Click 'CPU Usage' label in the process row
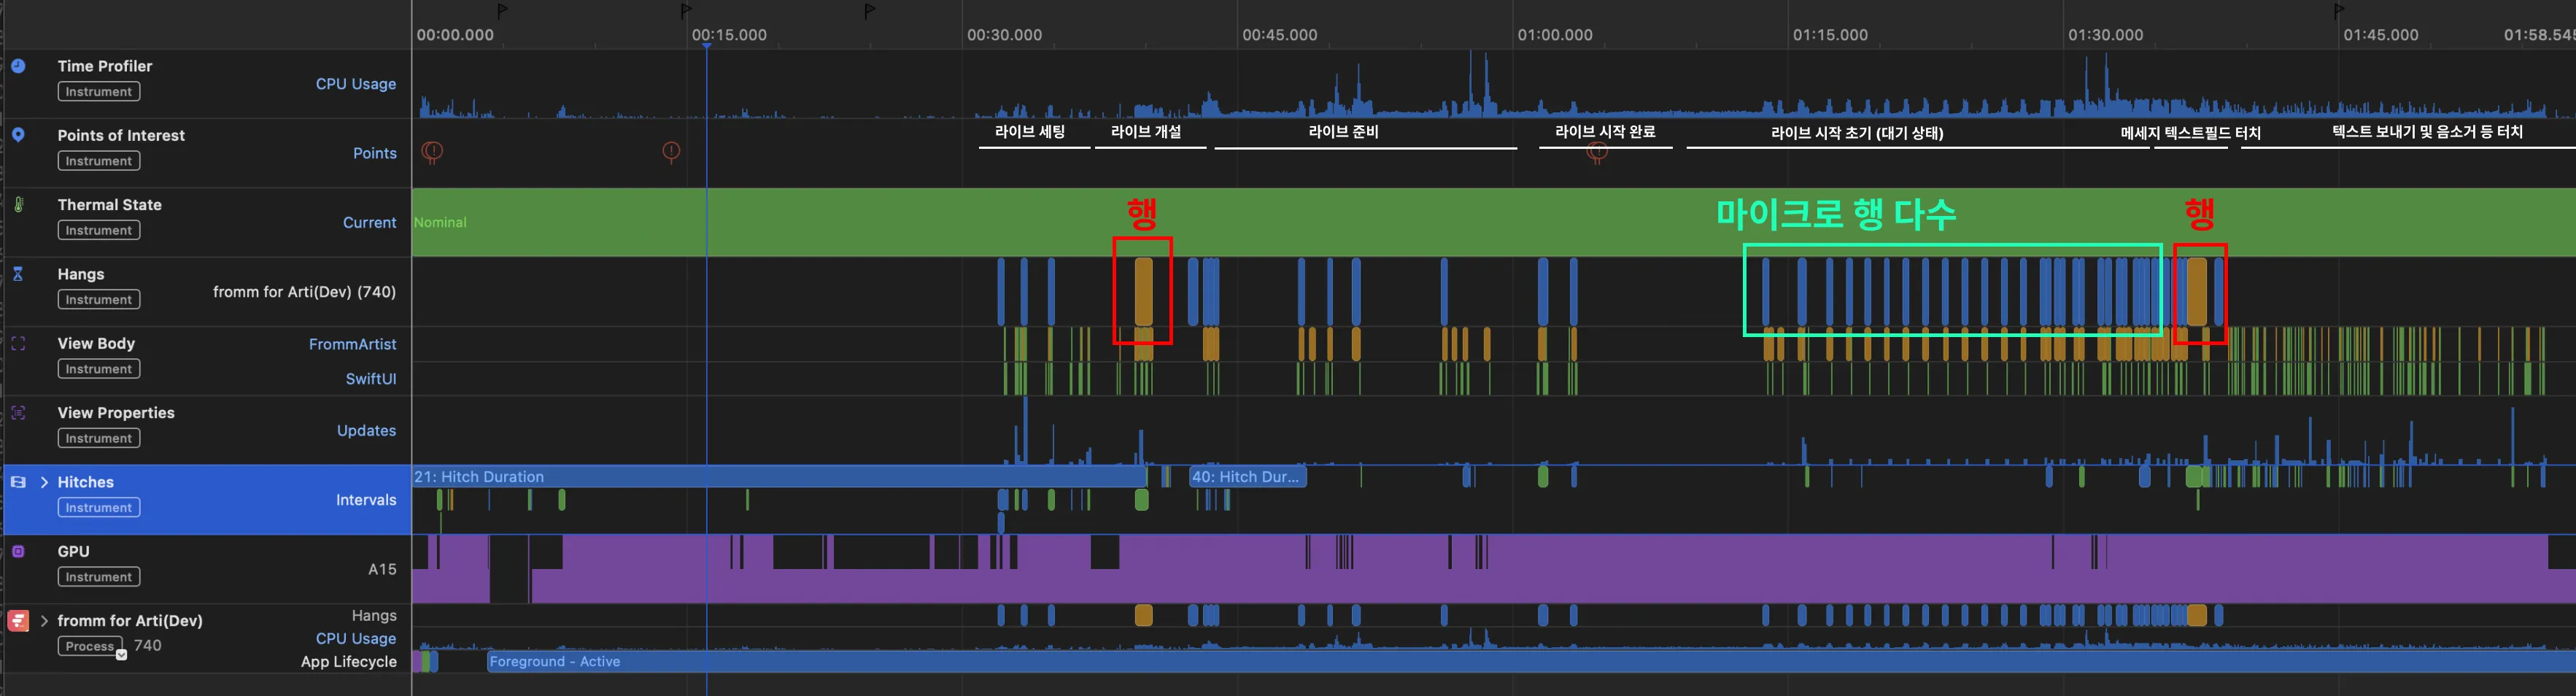2576x696 pixels. [x=356, y=638]
